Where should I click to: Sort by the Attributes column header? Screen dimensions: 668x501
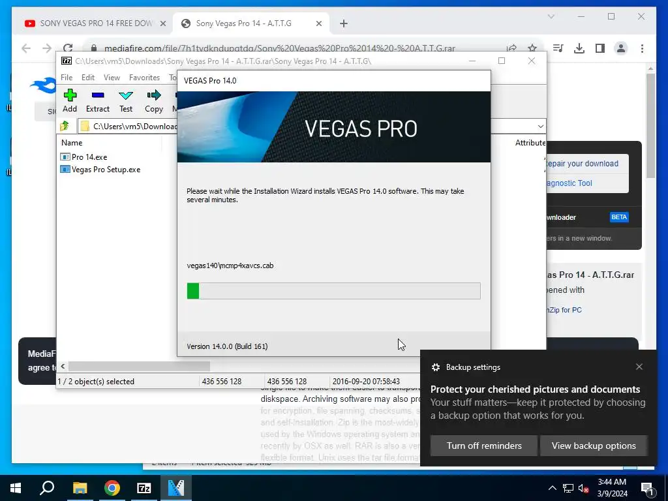click(530, 143)
